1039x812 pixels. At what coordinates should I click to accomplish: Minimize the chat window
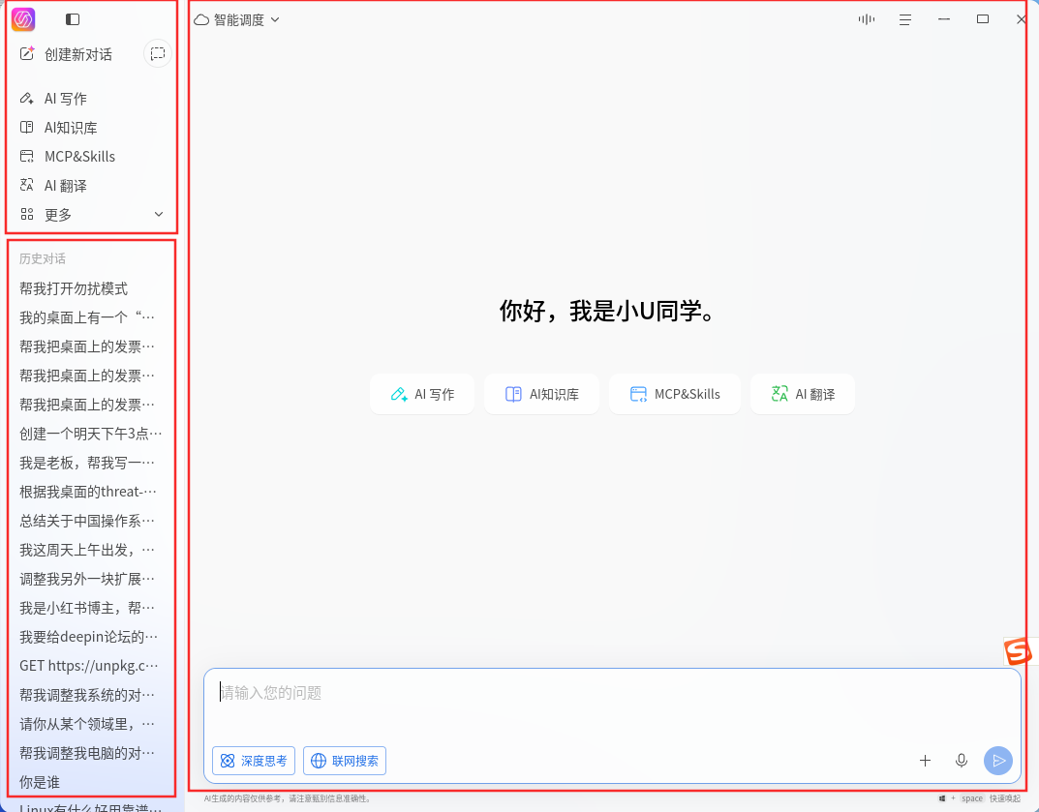pos(944,20)
